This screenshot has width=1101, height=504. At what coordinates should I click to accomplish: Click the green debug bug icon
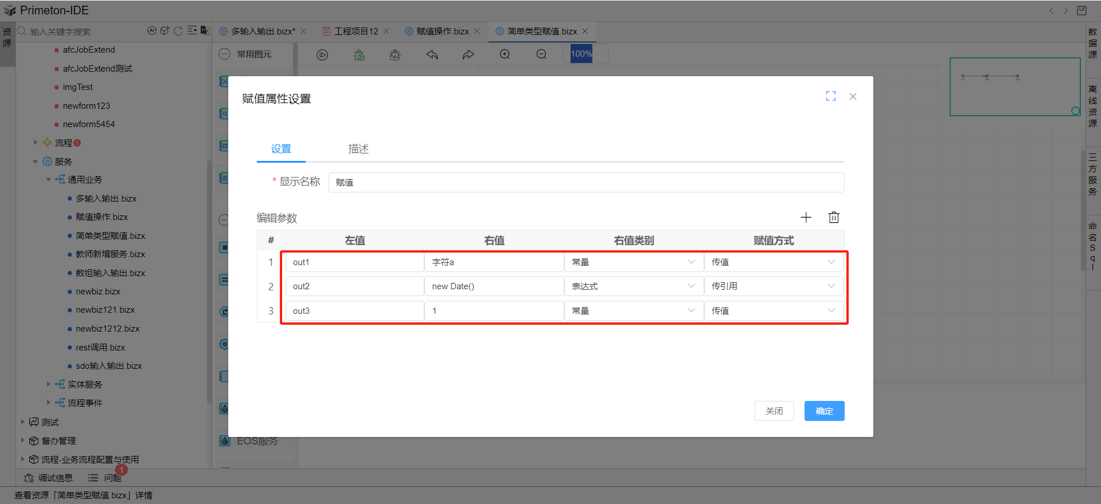point(359,55)
